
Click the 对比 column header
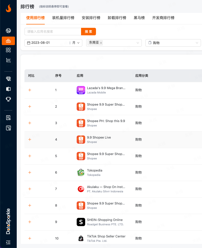[x=31, y=76]
